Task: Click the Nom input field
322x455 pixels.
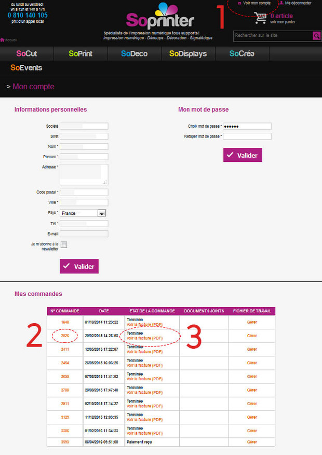Action: 84,146
